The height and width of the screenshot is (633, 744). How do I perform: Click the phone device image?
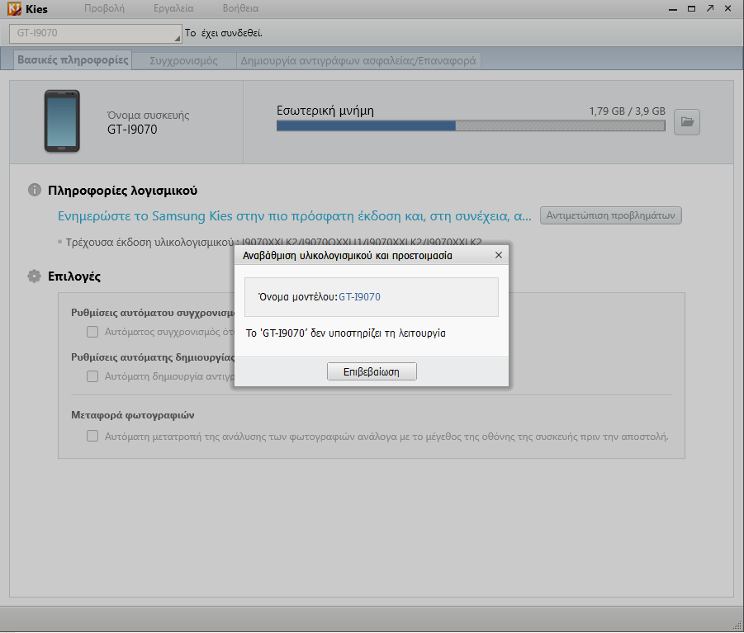[62, 121]
